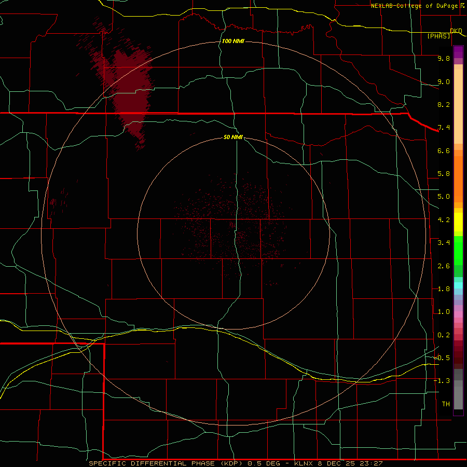This screenshot has height=467, width=467.
Task: Click the 9.0 scale value
Action: pyautogui.click(x=444, y=81)
